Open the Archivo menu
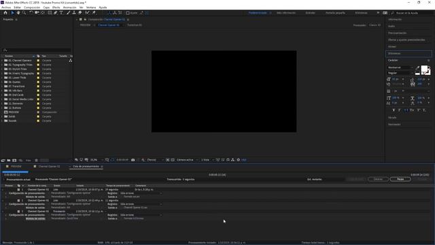Viewport: 435px width, 245px height. [x=6, y=7]
